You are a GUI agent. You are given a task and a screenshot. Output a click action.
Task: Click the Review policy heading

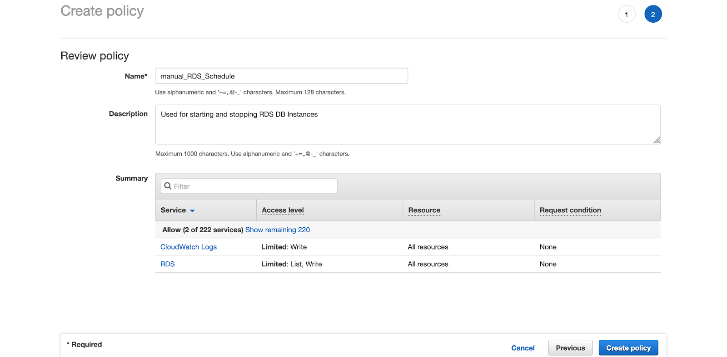(95, 56)
